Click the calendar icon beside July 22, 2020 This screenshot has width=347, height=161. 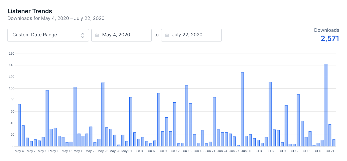point(167,35)
